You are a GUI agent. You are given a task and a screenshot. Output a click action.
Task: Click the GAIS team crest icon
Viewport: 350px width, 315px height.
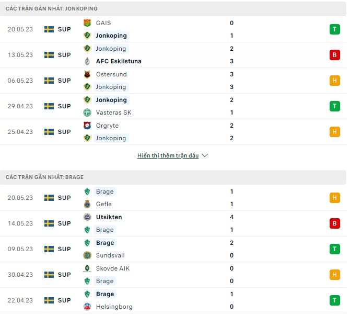[87, 23]
